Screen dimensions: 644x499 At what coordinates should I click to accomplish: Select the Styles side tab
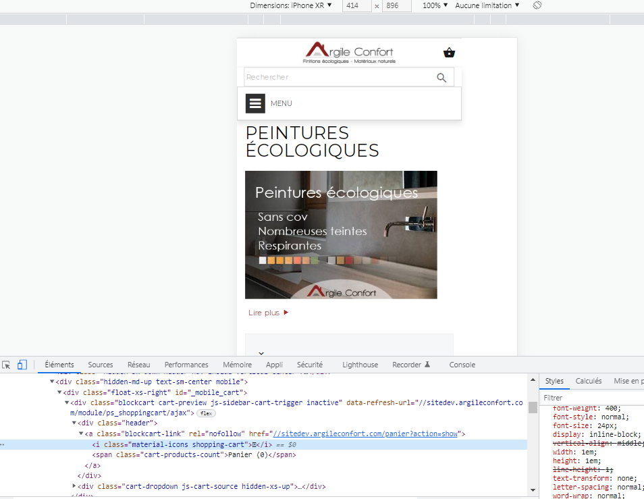[x=554, y=381]
